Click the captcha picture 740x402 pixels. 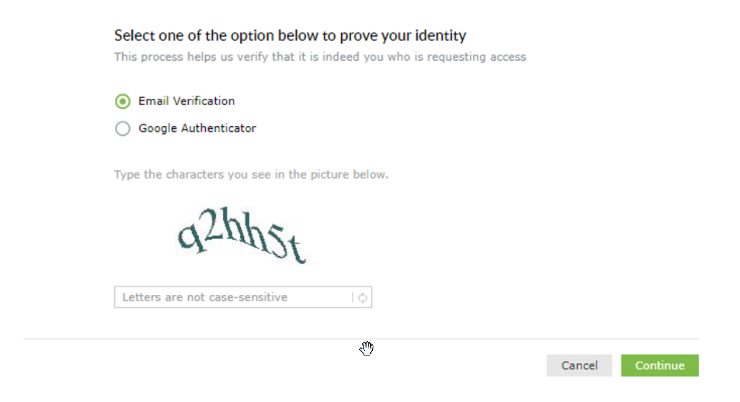click(x=242, y=236)
